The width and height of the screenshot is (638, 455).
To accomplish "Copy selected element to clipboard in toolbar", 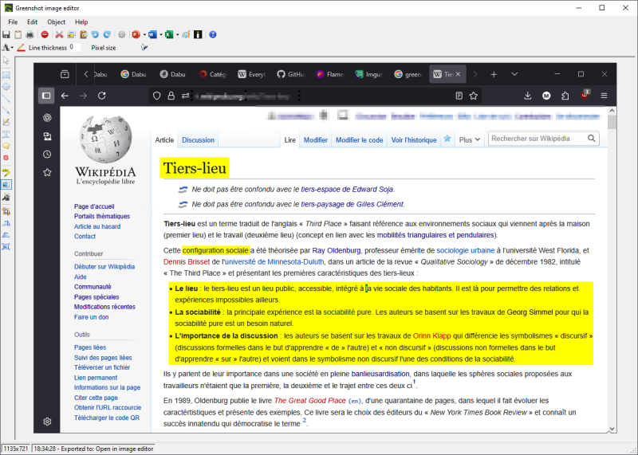I will point(71,34).
